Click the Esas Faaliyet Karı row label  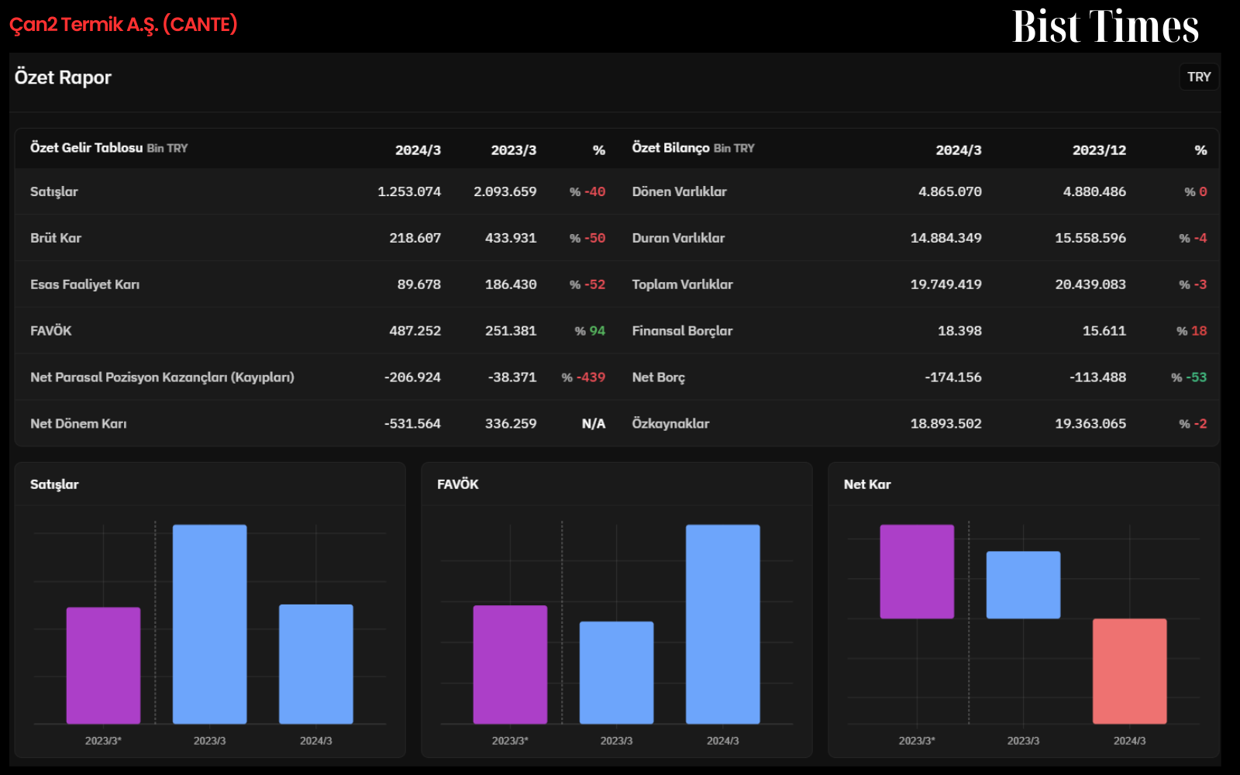coord(85,284)
